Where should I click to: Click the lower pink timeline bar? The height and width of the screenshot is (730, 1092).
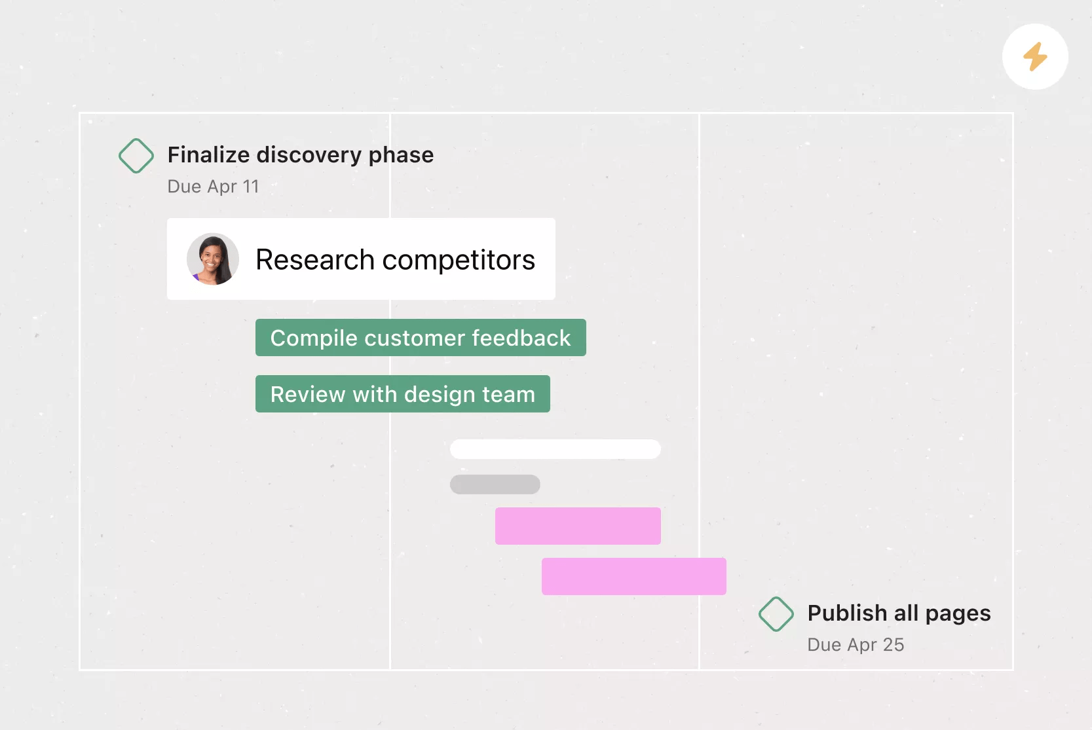[634, 576]
